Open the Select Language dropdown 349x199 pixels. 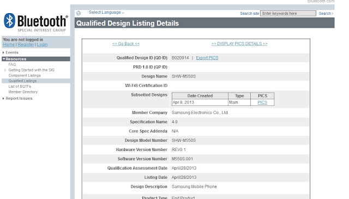click(x=106, y=12)
